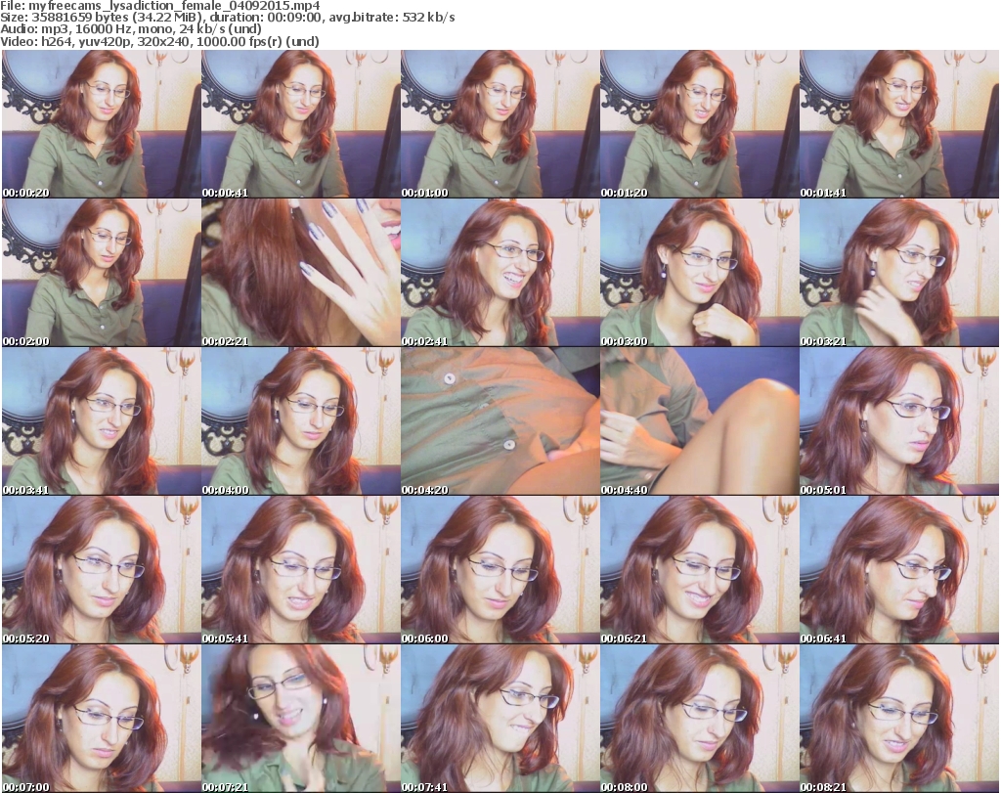The width and height of the screenshot is (1001, 793).
Task: Click the last thumbnail, stamped 00:08:21
Action: click(899, 719)
